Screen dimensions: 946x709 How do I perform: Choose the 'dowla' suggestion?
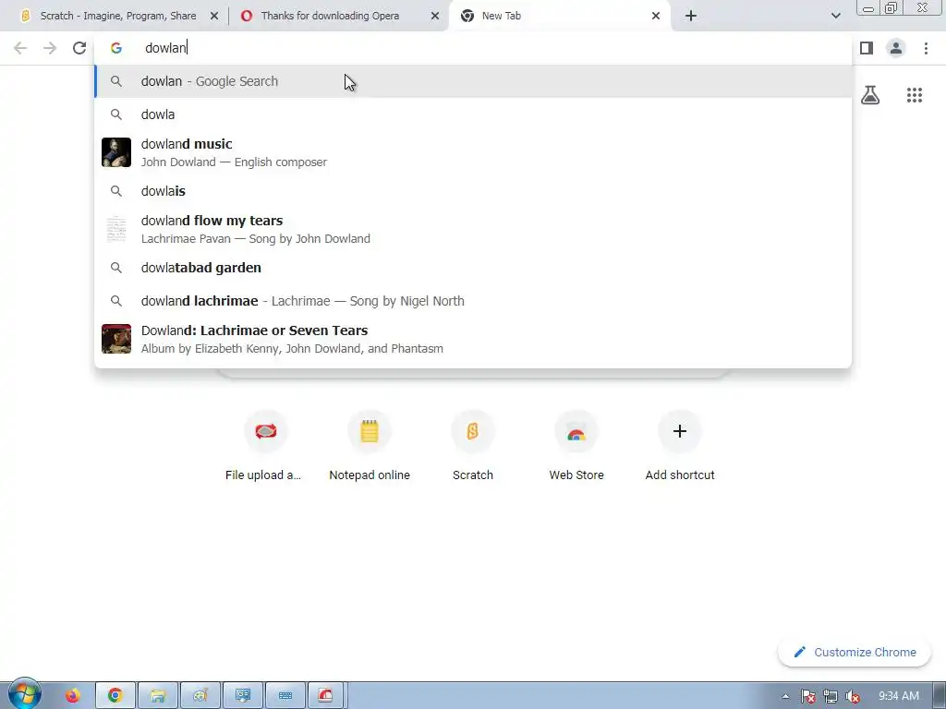pyautogui.click(x=473, y=114)
